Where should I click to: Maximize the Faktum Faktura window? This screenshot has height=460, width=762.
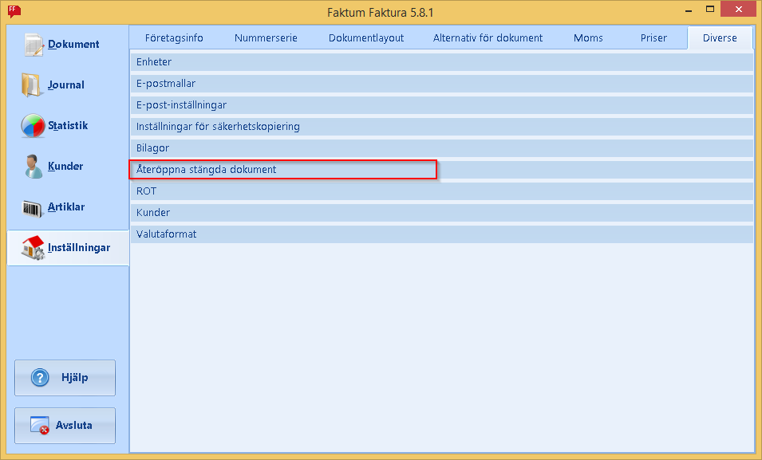point(710,10)
